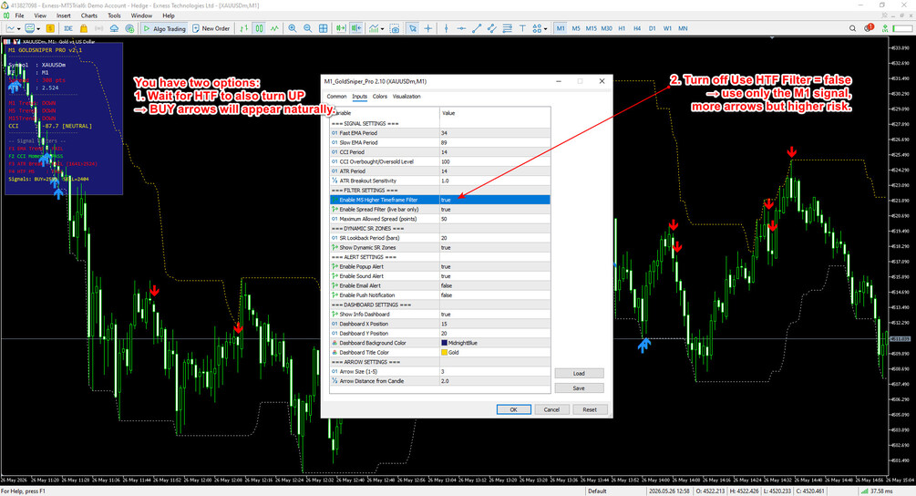The height and width of the screenshot is (496, 916).
Task: Switch to the Common tab in dialog
Action: 336,97
